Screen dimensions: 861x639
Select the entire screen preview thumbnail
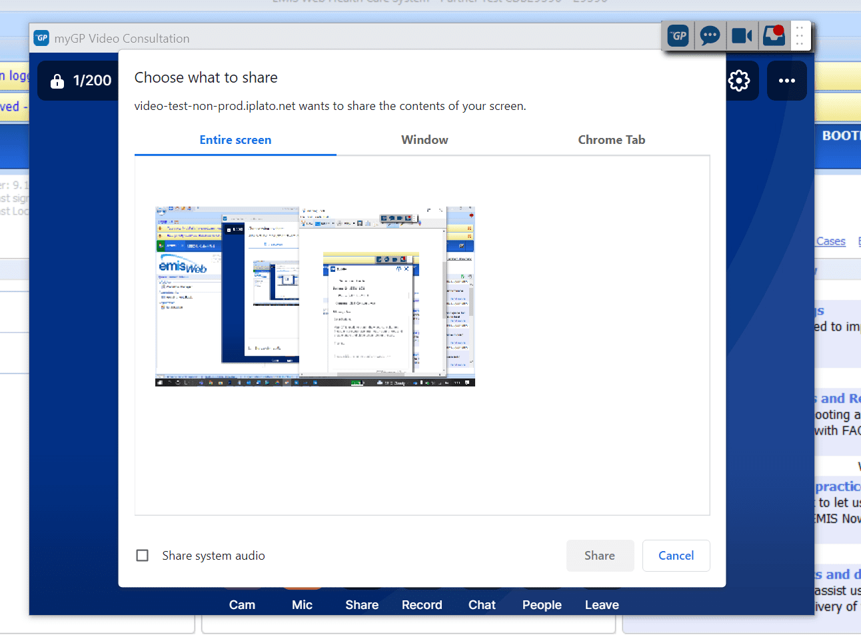(315, 296)
